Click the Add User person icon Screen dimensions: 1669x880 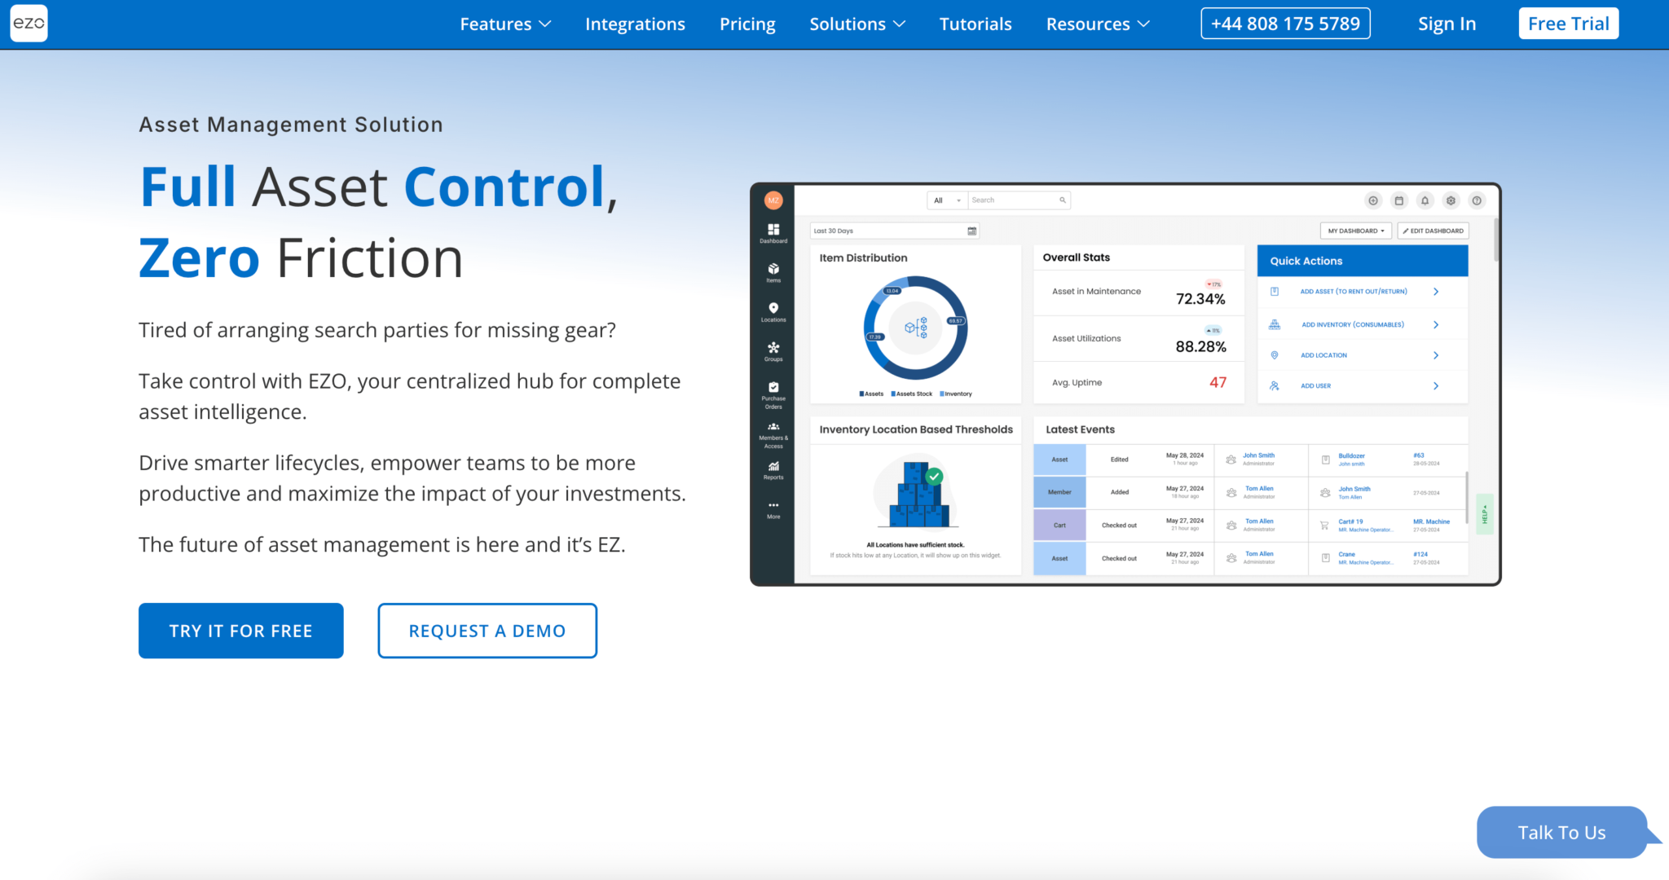1275,386
